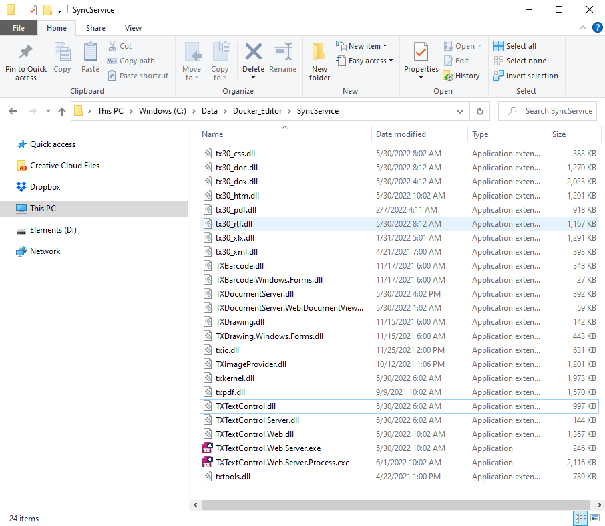Navigate to Windows (C:) breadcrumb
Image resolution: width=605 pixels, height=526 pixels.
pyautogui.click(x=162, y=111)
